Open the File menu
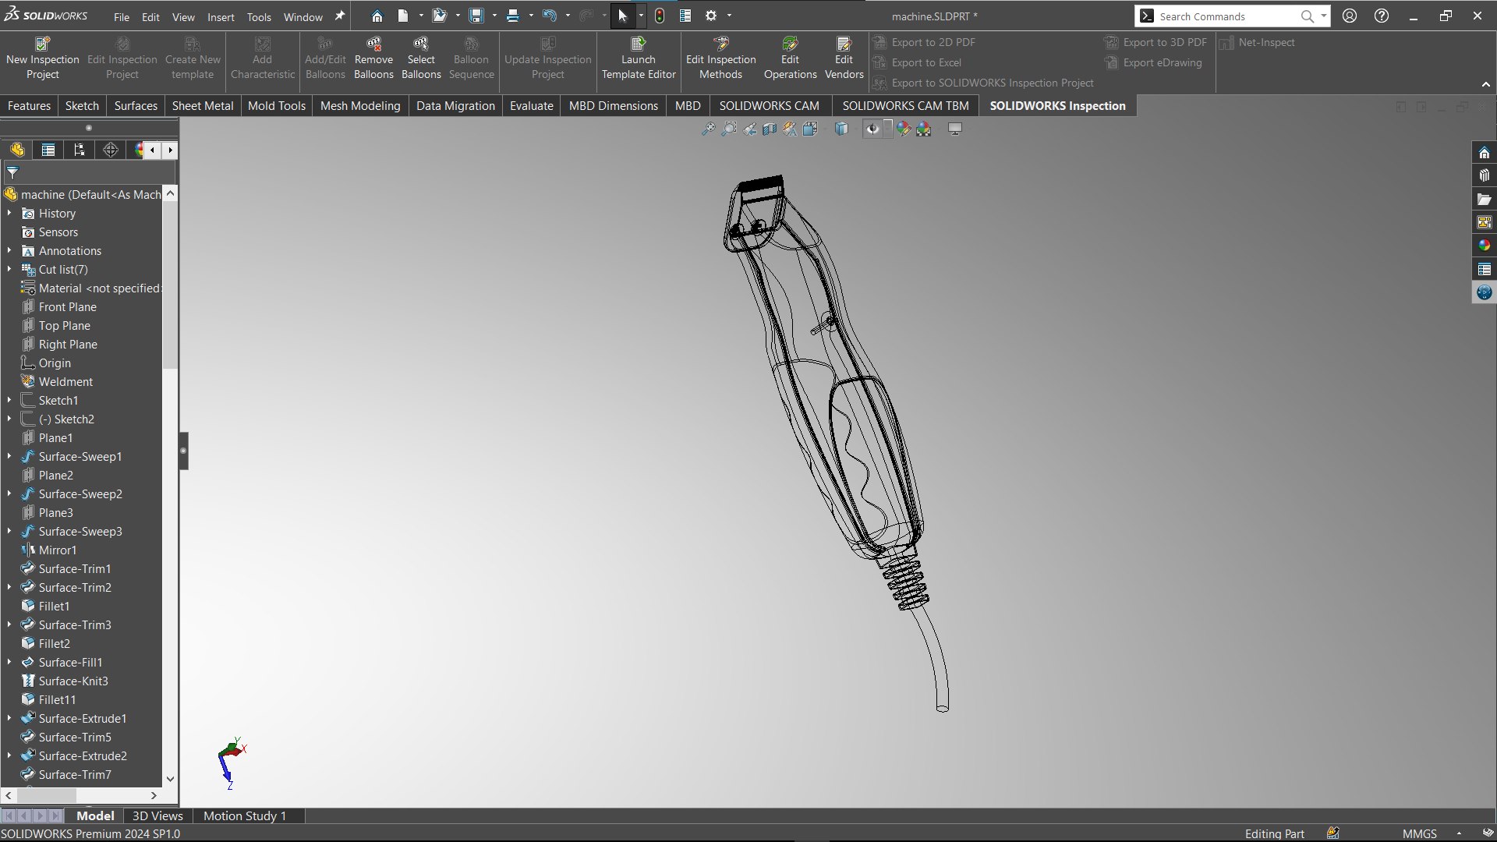The width and height of the screenshot is (1497, 842). tap(122, 16)
